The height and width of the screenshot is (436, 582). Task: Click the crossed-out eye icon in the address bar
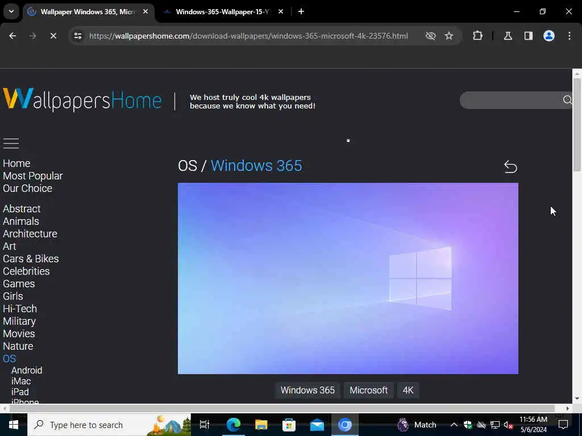[431, 36]
